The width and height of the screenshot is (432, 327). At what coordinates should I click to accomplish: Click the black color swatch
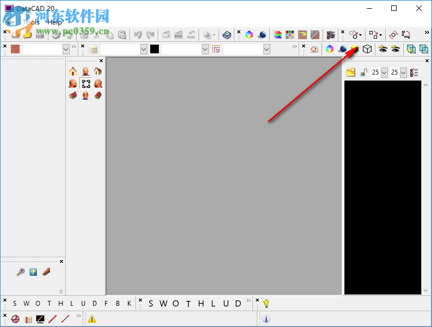click(155, 50)
